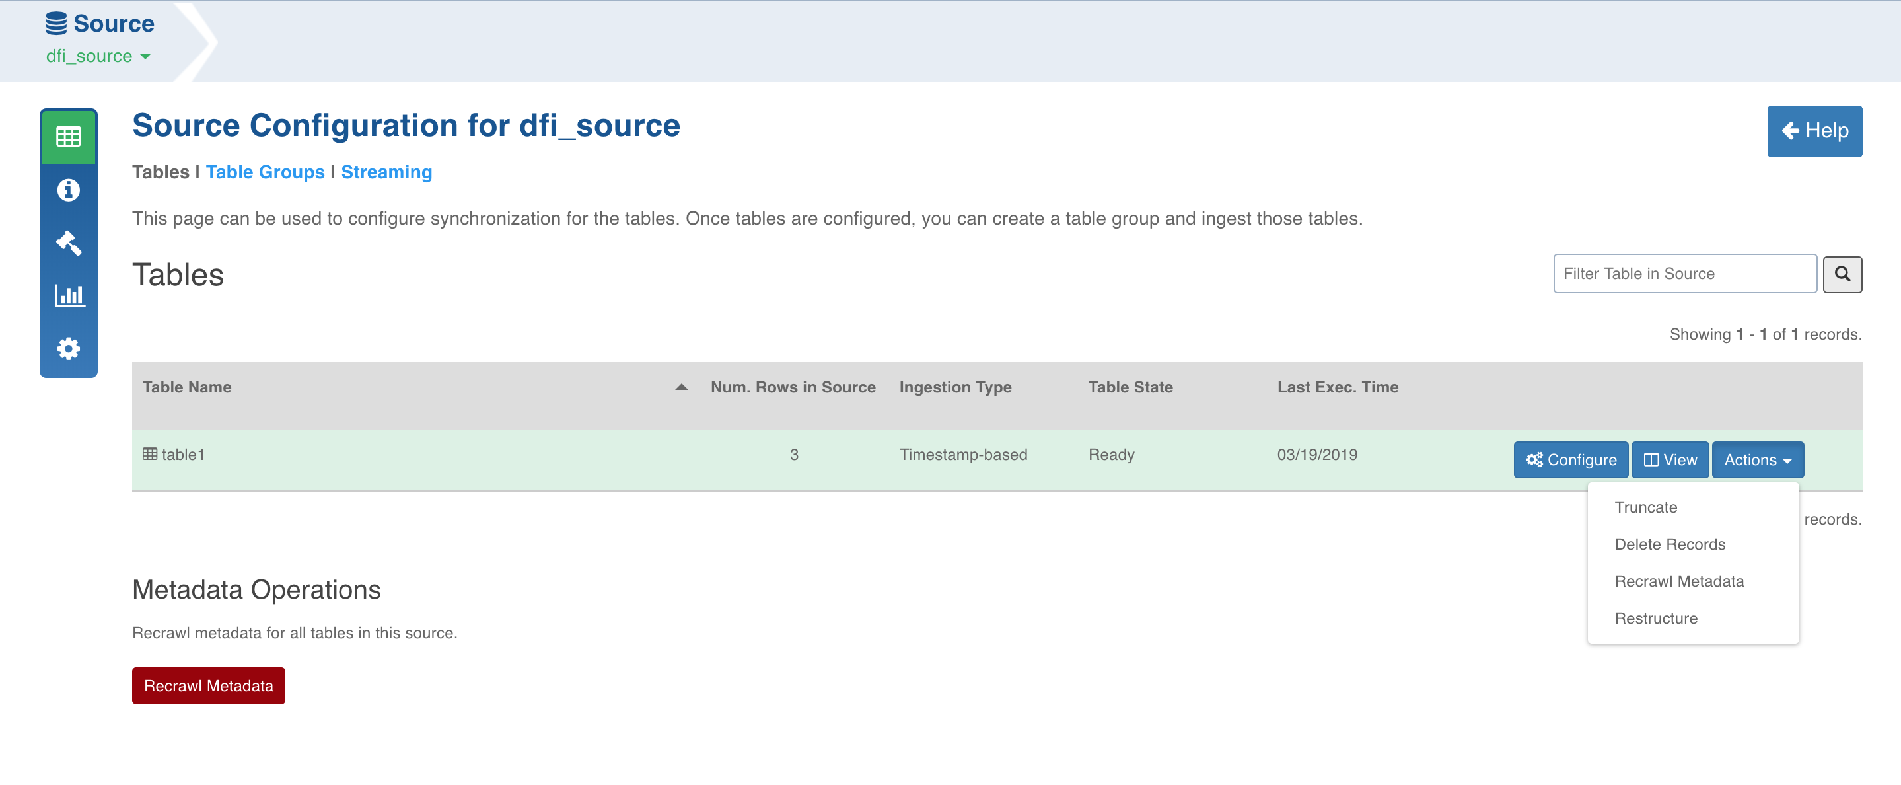Image resolution: width=1901 pixels, height=785 pixels.
Task: Click the Source header title
Action: (114, 24)
